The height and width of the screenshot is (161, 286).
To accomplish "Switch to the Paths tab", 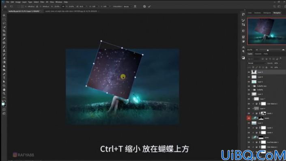I will [266, 54].
